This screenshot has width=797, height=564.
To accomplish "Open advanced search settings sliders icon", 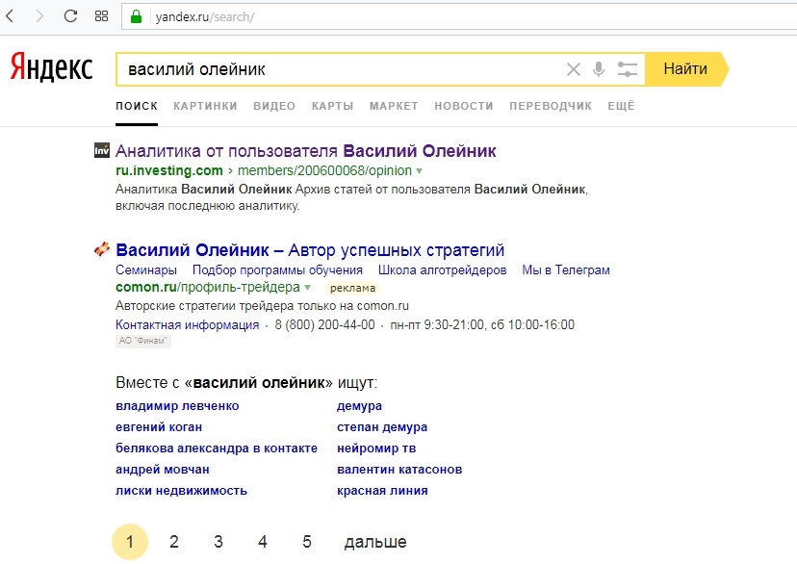I will [x=628, y=69].
